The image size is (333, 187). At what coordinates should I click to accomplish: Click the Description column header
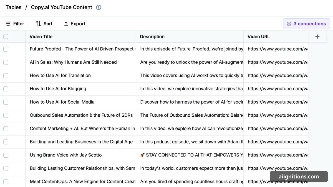[x=190, y=37]
